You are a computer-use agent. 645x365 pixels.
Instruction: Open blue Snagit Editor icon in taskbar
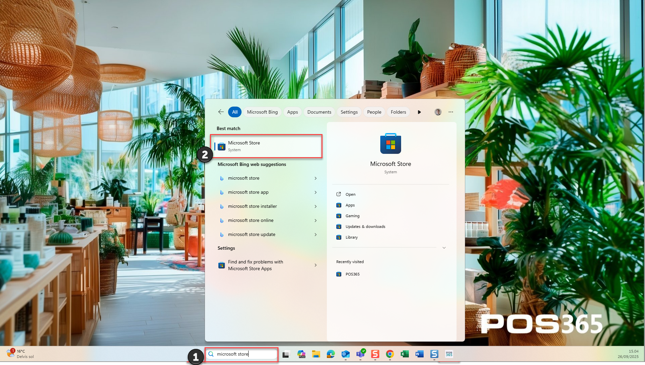[x=434, y=354]
